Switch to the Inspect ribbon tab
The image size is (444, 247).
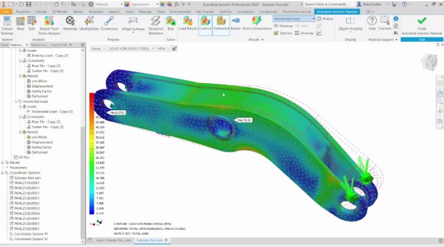114,12
